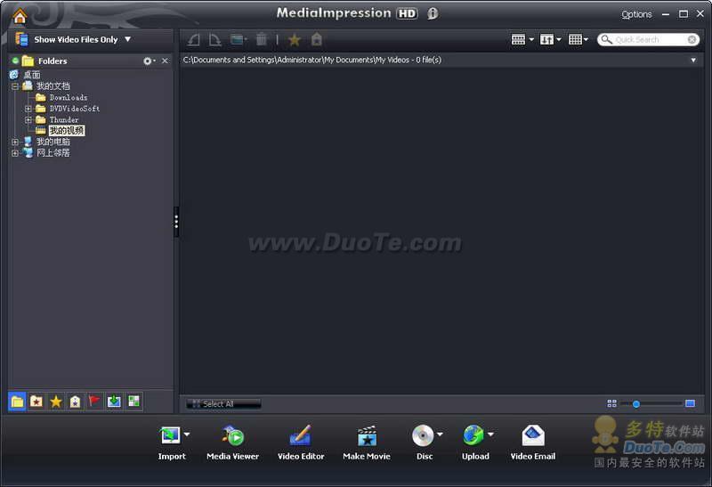This screenshot has width=712, height=487.
Task: Launch Media Viewer
Action: [x=232, y=443]
